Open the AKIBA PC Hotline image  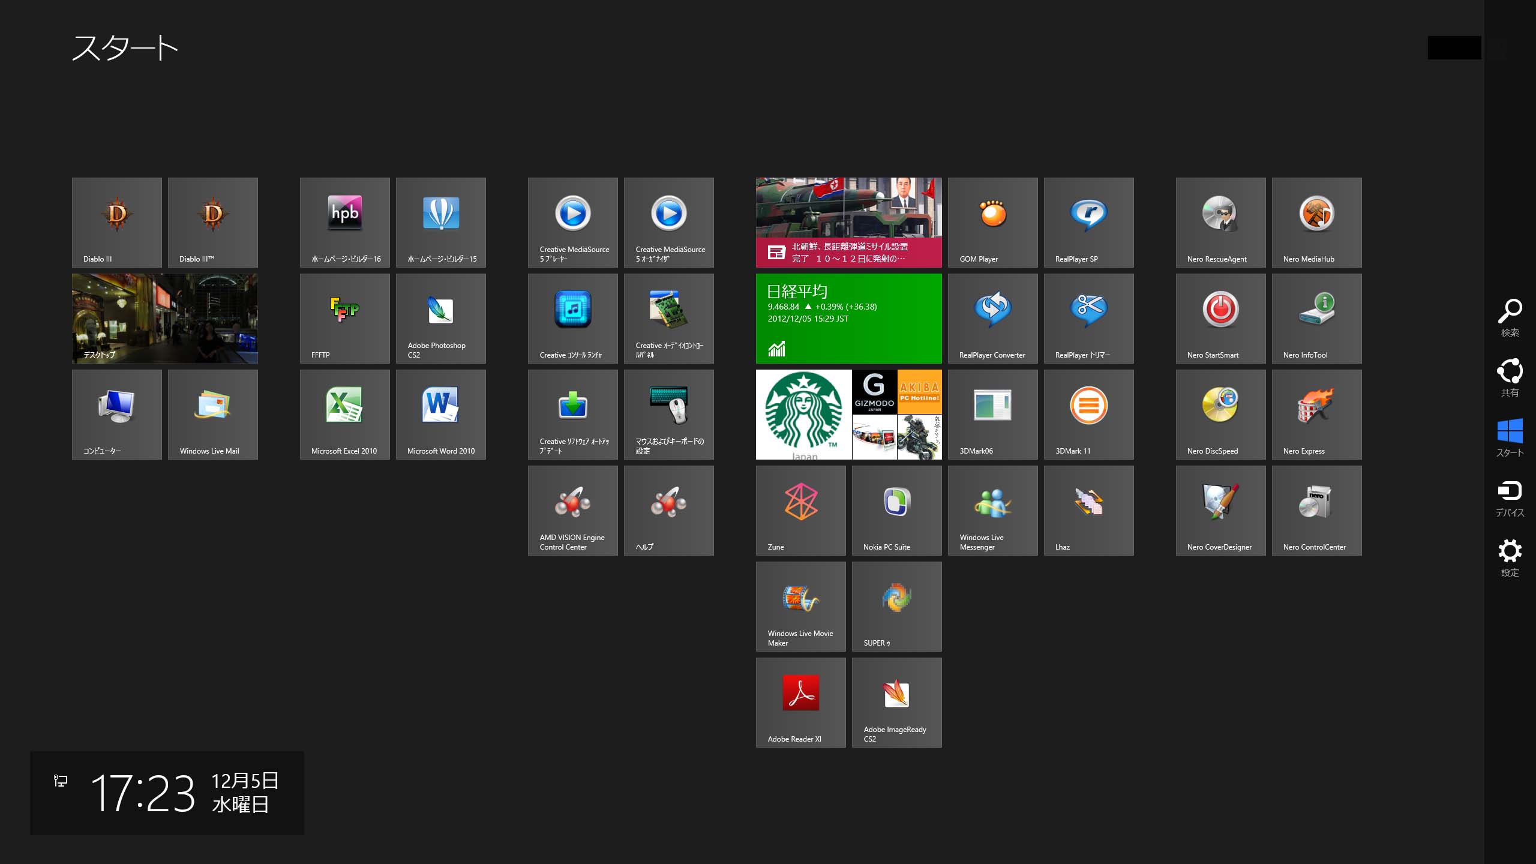click(x=920, y=392)
